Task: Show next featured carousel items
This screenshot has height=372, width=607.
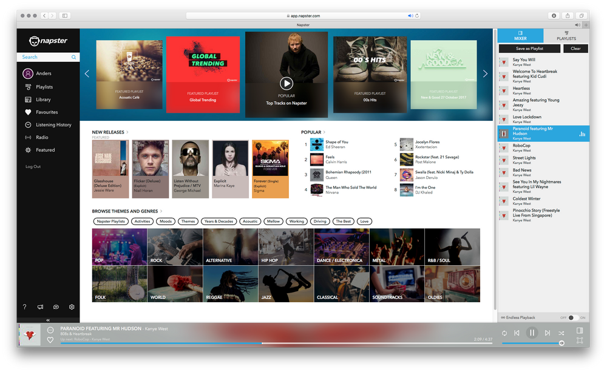Action: (x=485, y=73)
